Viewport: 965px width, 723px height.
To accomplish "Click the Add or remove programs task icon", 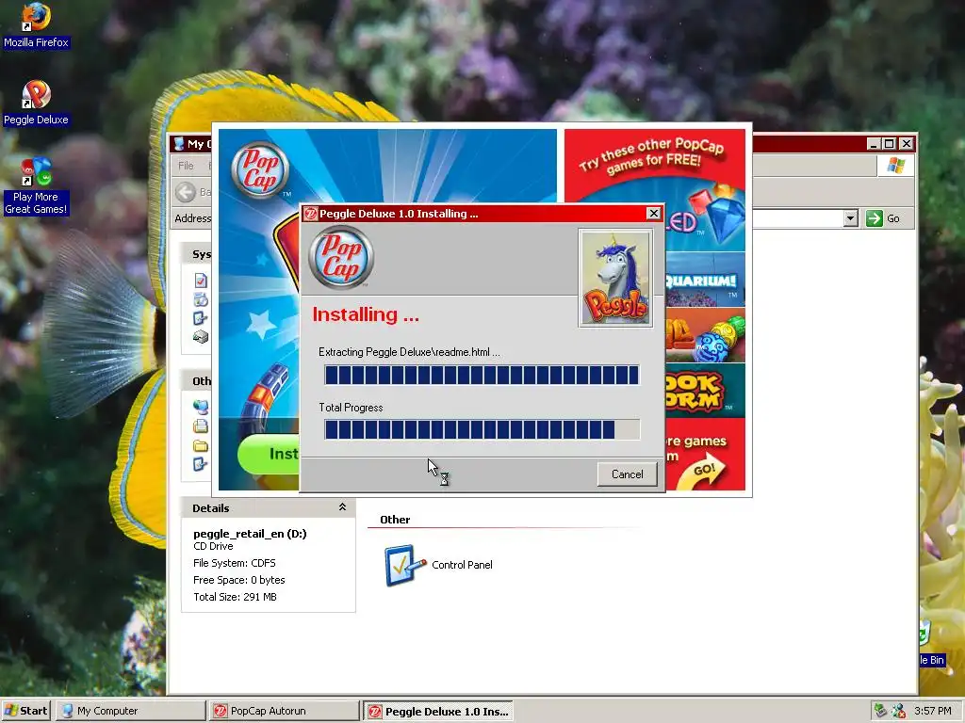I will [201, 300].
